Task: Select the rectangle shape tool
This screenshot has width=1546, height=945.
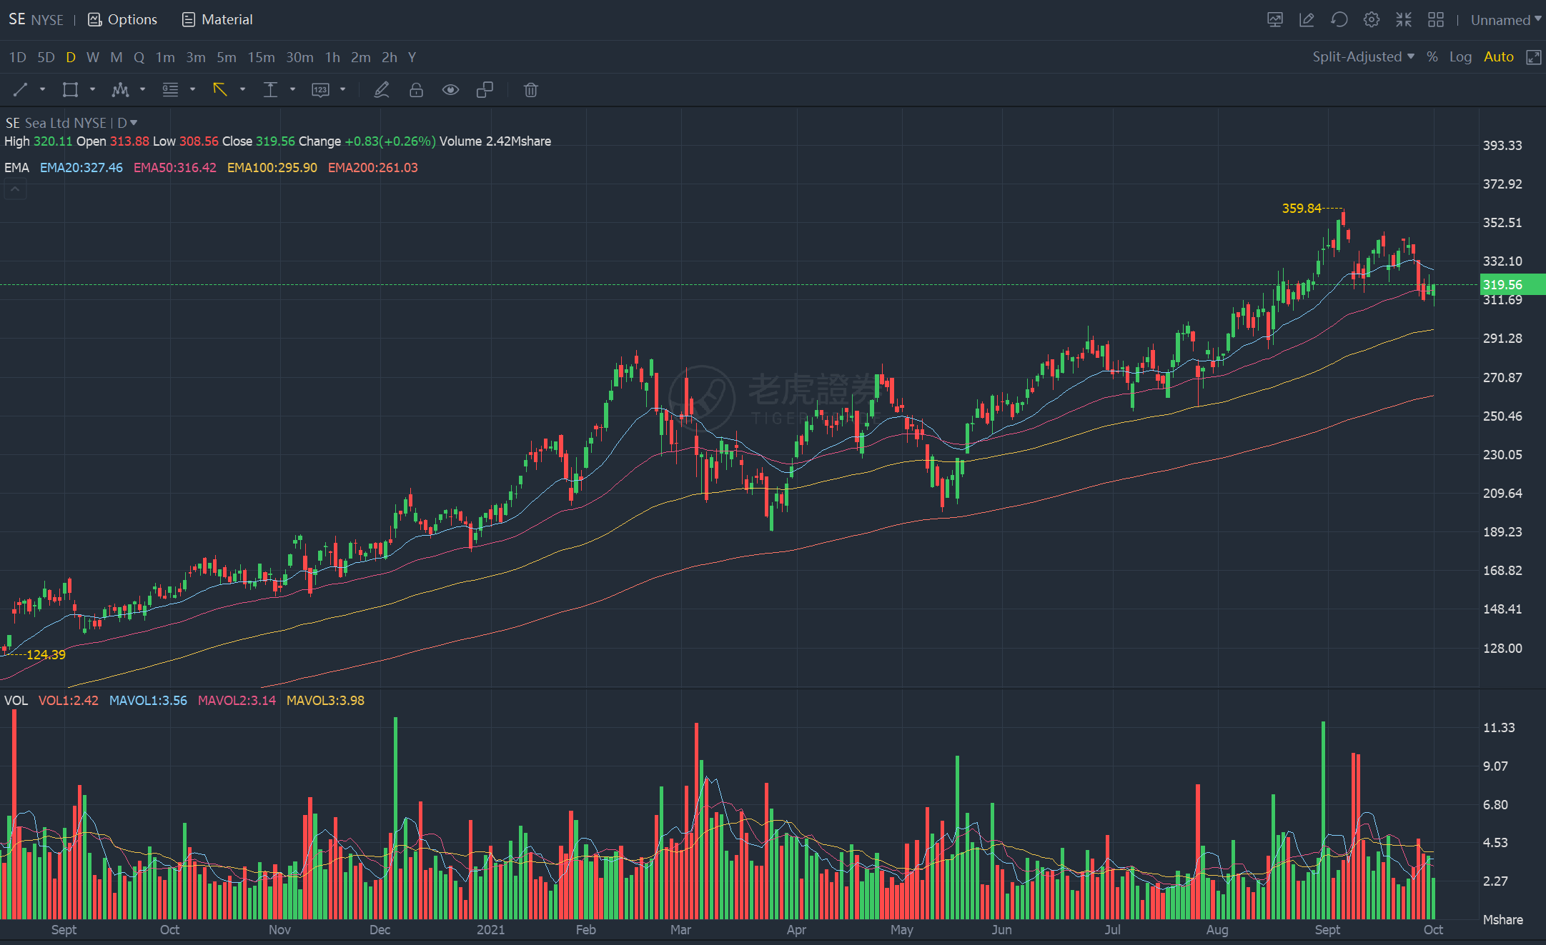Action: [70, 90]
